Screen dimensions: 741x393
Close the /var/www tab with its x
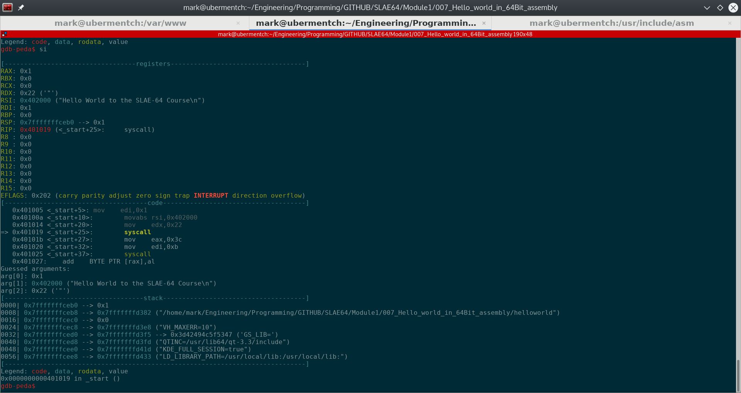(x=238, y=23)
